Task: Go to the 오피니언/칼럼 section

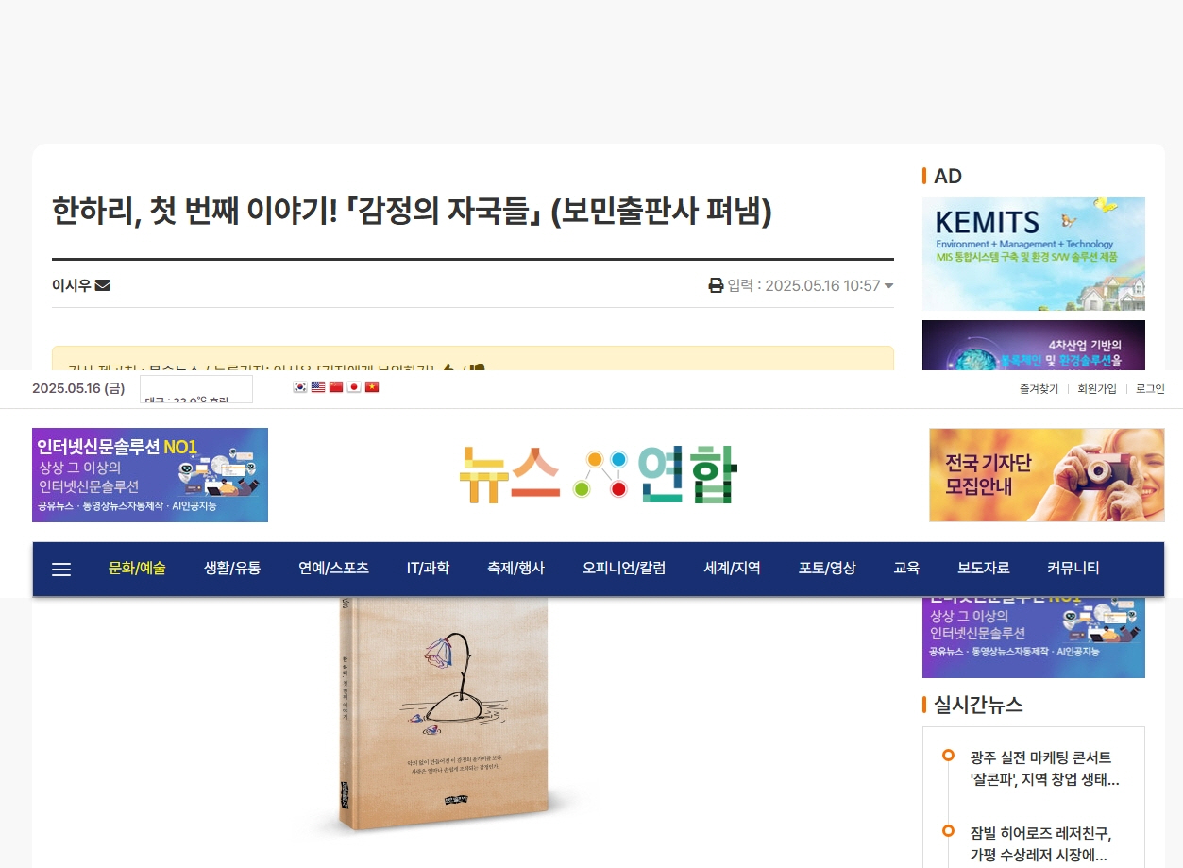Action: pos(624,569)
